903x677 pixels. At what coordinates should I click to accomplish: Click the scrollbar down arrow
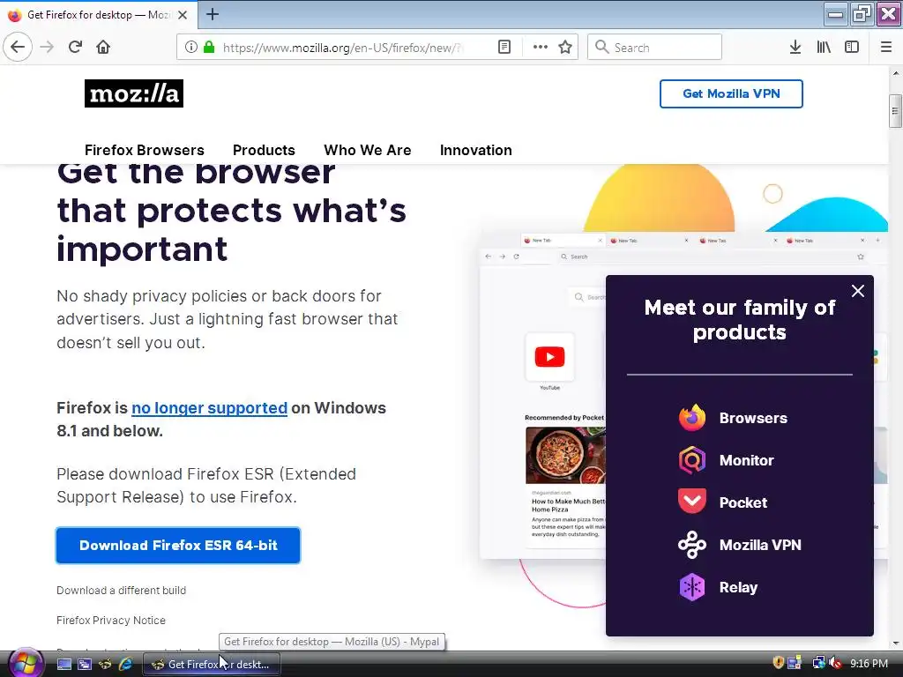point(895,644)
